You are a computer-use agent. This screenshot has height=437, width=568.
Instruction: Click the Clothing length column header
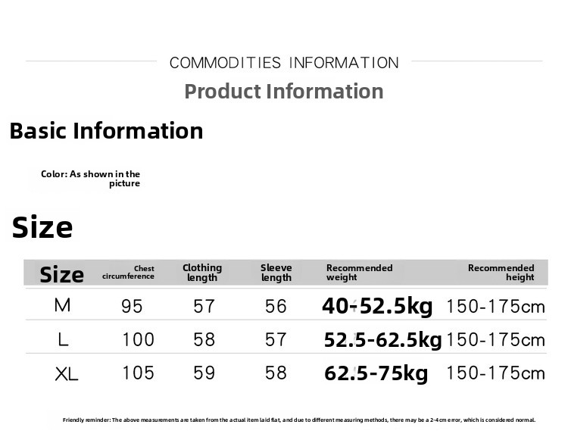202,273
